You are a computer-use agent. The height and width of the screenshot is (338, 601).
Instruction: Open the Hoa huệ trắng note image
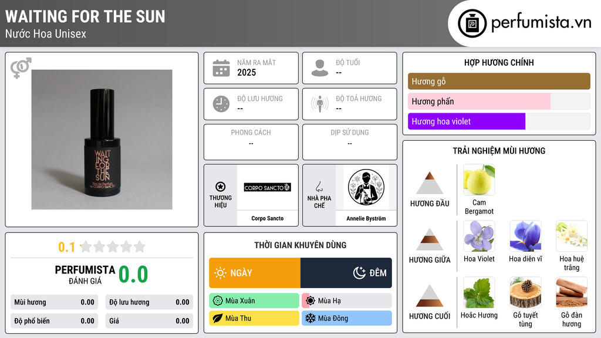[x=572, y=236]
